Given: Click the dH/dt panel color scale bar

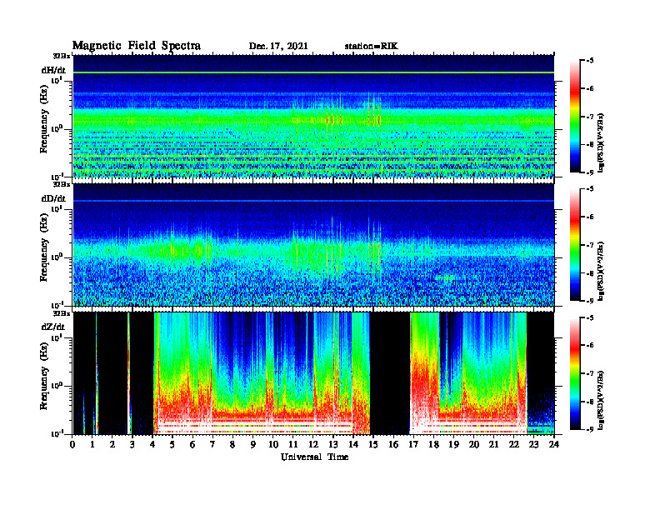Looking at the screenshot, I should [575, 116].
